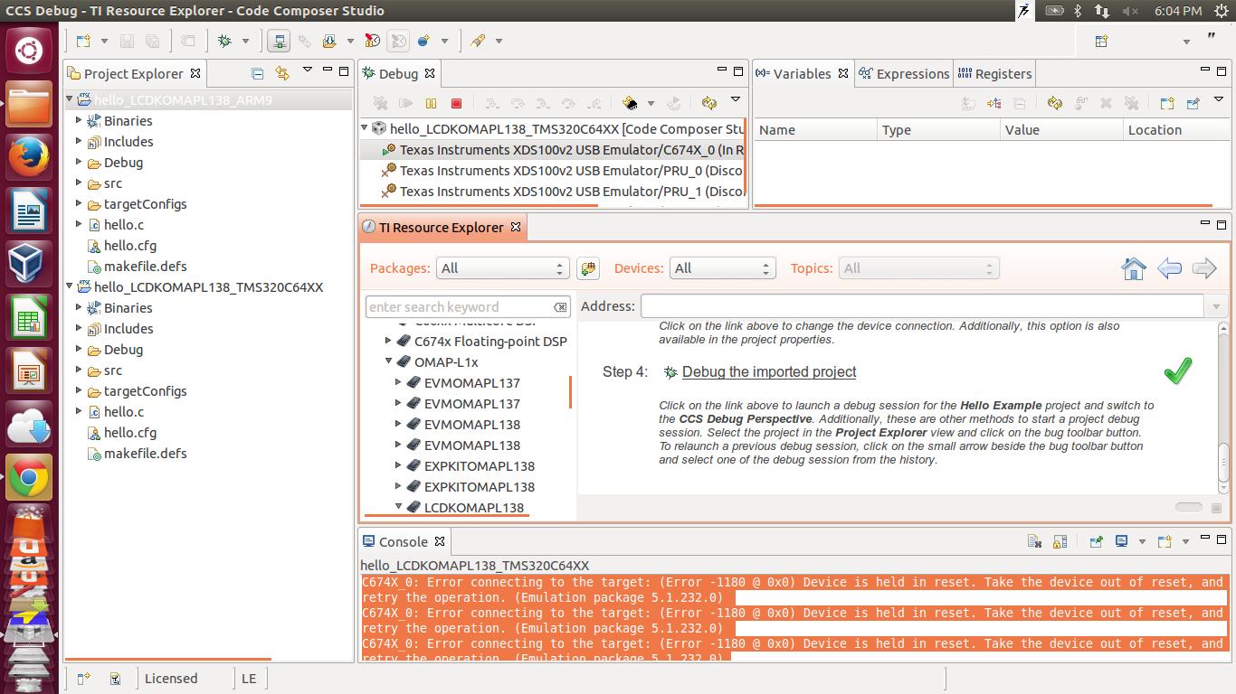Collapse all in Project Explorer

pos(257,73)
